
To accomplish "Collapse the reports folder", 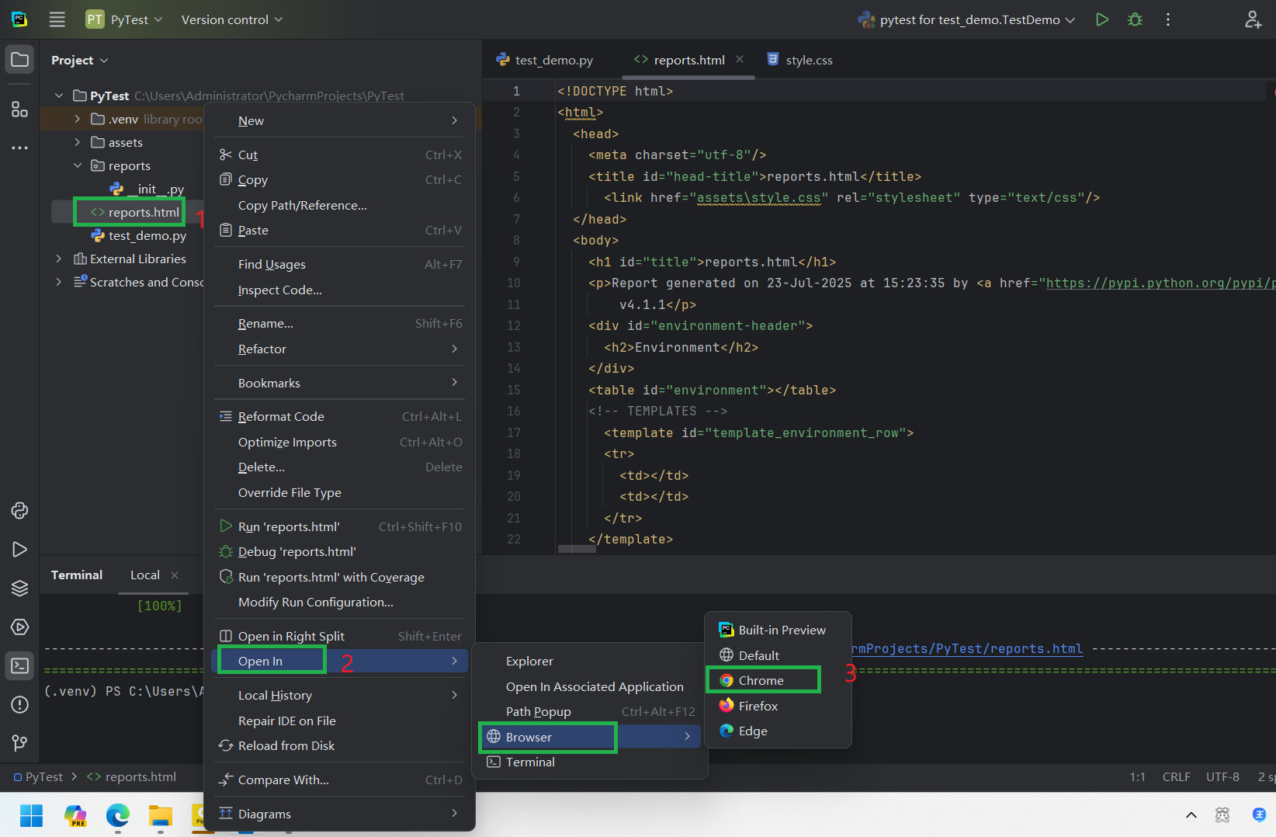I will click(x=77, y=165).
